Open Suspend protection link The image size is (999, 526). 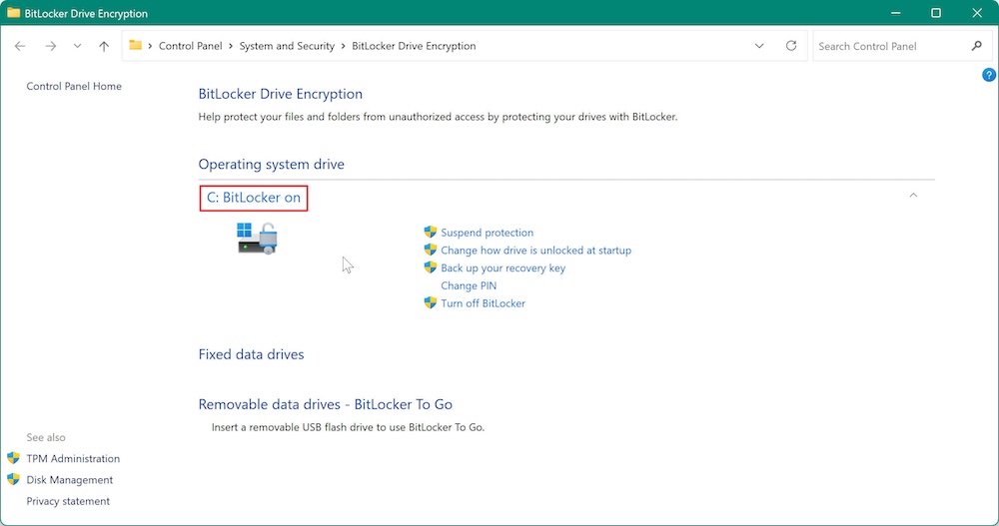(487, 233)
